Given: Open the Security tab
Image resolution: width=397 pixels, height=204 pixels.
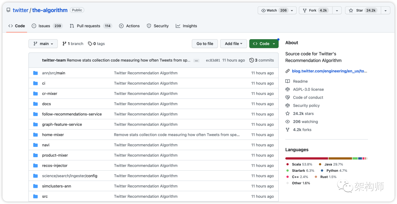Looking at the screenshot, I should coord(158,26).
